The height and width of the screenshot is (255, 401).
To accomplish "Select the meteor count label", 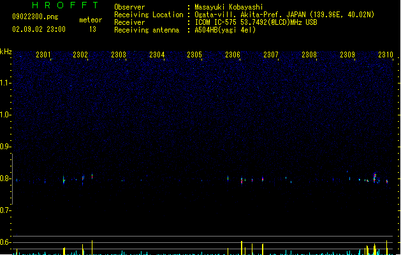I will [x=91, y=20].
